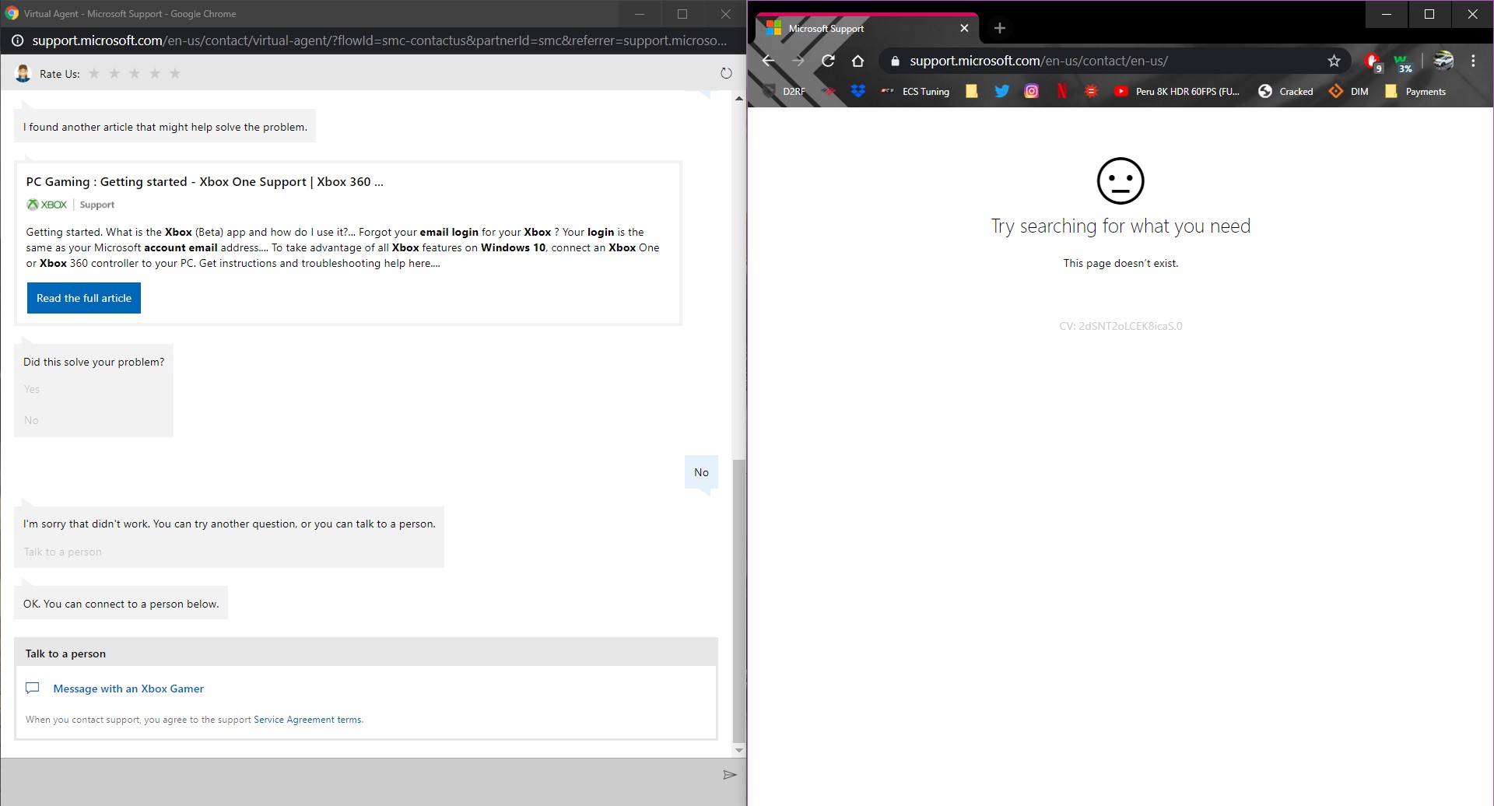Viewport: 1494px width, 806px height.
Task: Select the third rating star
Action: (x=135, y=74)
